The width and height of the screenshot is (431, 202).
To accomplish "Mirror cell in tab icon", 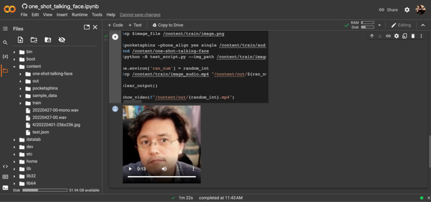I will tap(405, 36).
